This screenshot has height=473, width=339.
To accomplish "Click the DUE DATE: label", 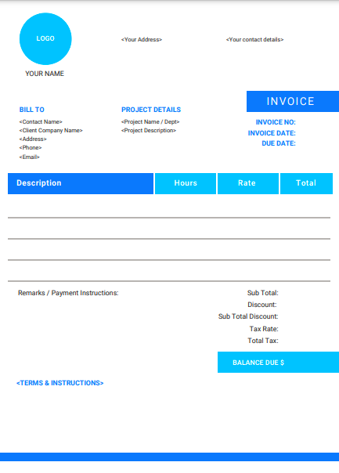I will (x=279, y=143).
